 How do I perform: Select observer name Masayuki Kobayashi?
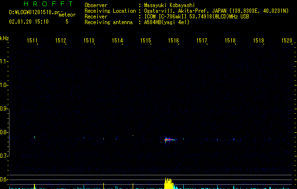point(170,5)
